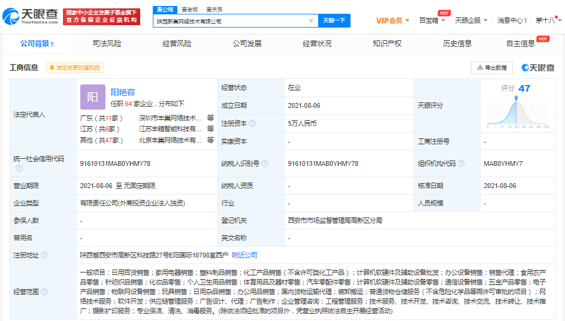The width and height of the screenshot is (565, 321).
Task: Click the 发生变更时通知我 alert button
Action: [74, 68]
